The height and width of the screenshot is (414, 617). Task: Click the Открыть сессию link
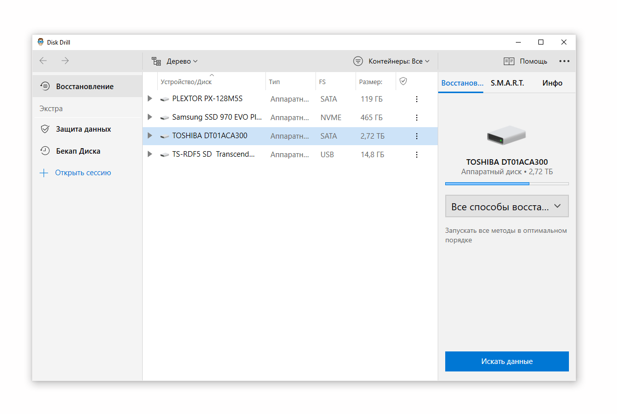83,173
